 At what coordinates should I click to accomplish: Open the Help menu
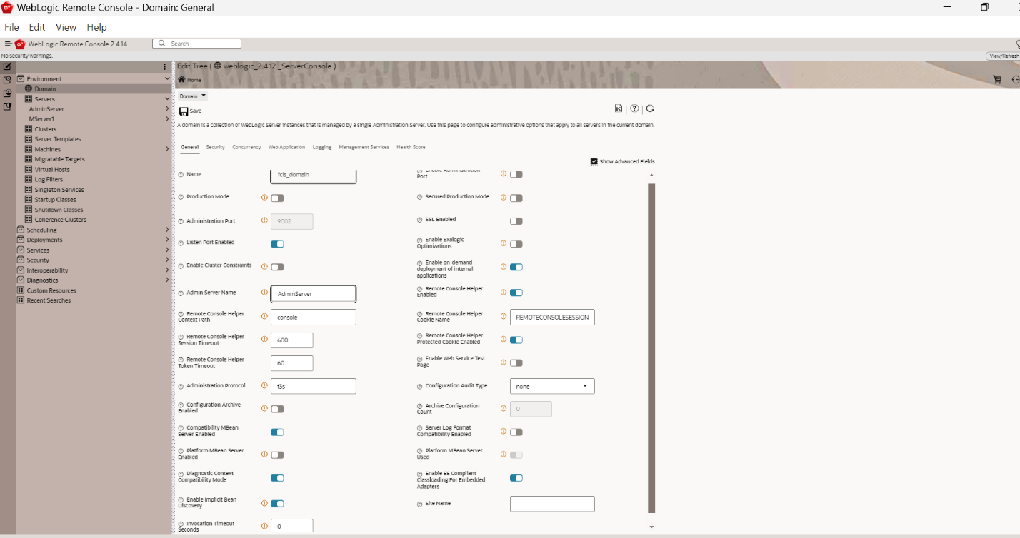(96, 27)
